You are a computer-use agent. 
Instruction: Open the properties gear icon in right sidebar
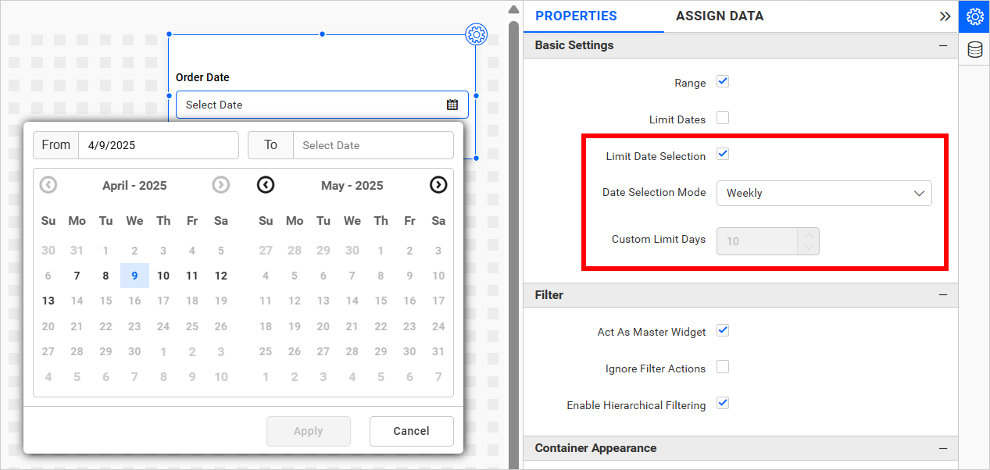coord(974,16)
